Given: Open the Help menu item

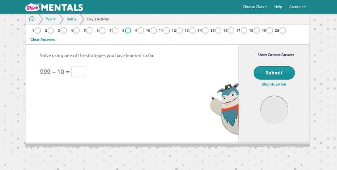Looking at the screenshot, I should (x=278, y=7).
